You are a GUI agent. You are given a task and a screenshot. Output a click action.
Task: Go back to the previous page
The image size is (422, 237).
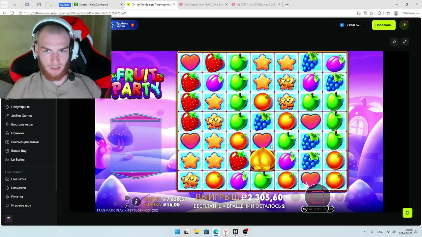click(4, 13)
